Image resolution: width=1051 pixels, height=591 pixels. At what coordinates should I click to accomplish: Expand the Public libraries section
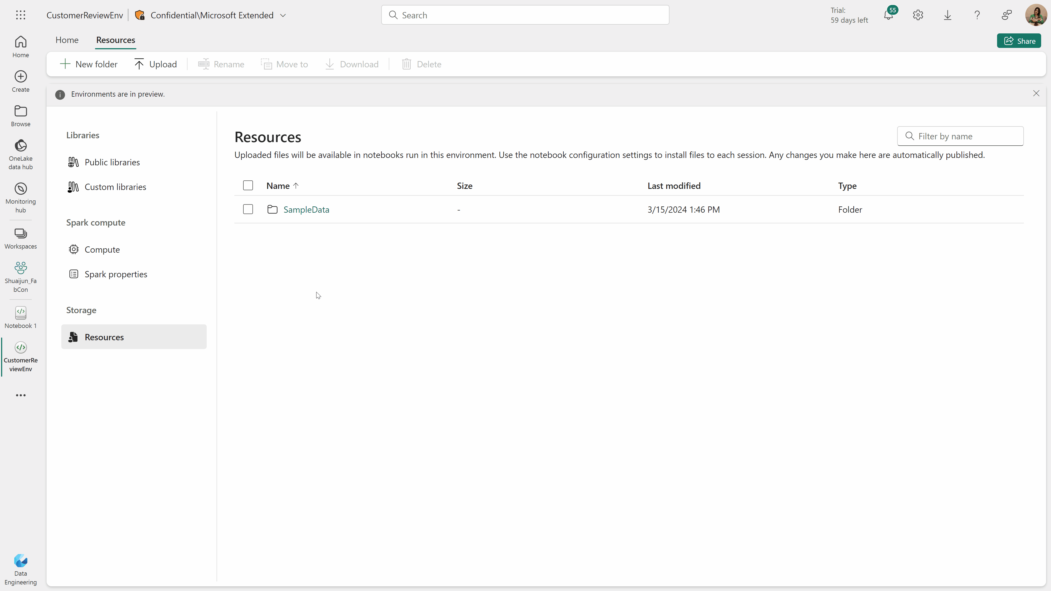click(x=113, y=162)
